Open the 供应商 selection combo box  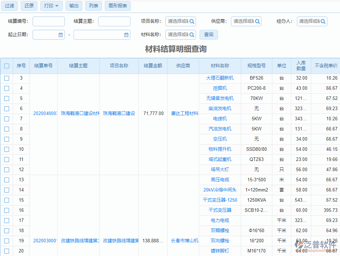[x=244, y=21]
